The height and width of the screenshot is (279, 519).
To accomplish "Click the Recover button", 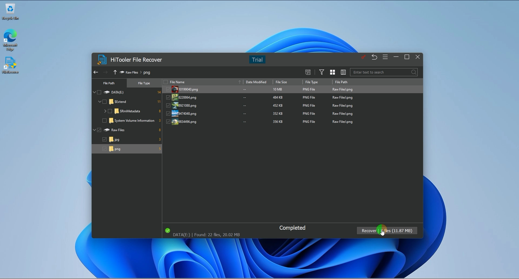I will pyautogui.click(x=387, y=230).
